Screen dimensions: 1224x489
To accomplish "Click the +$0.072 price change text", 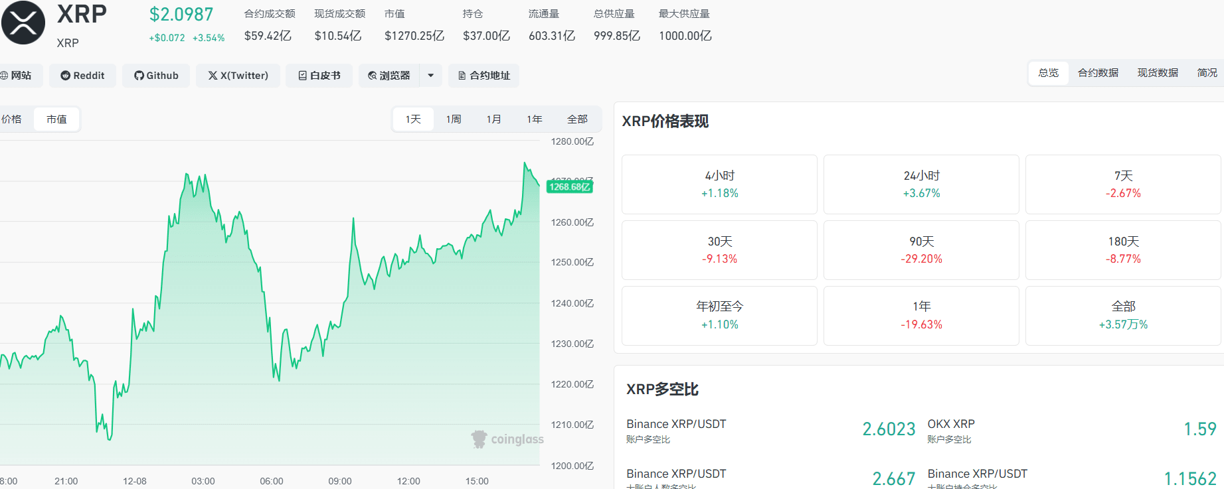I will point(167,38).
